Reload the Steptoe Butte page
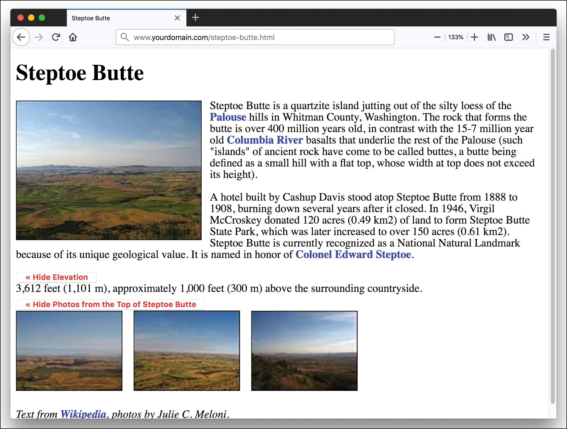Screen dimensions: 567x429 click(x=56, y=37)
